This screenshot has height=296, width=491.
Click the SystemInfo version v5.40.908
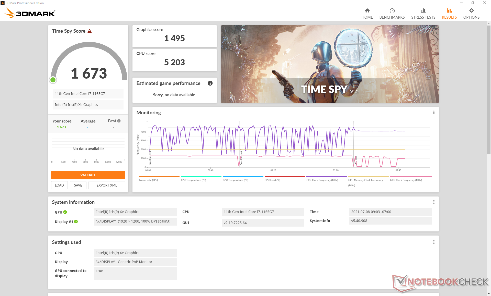tap(390, 221)
